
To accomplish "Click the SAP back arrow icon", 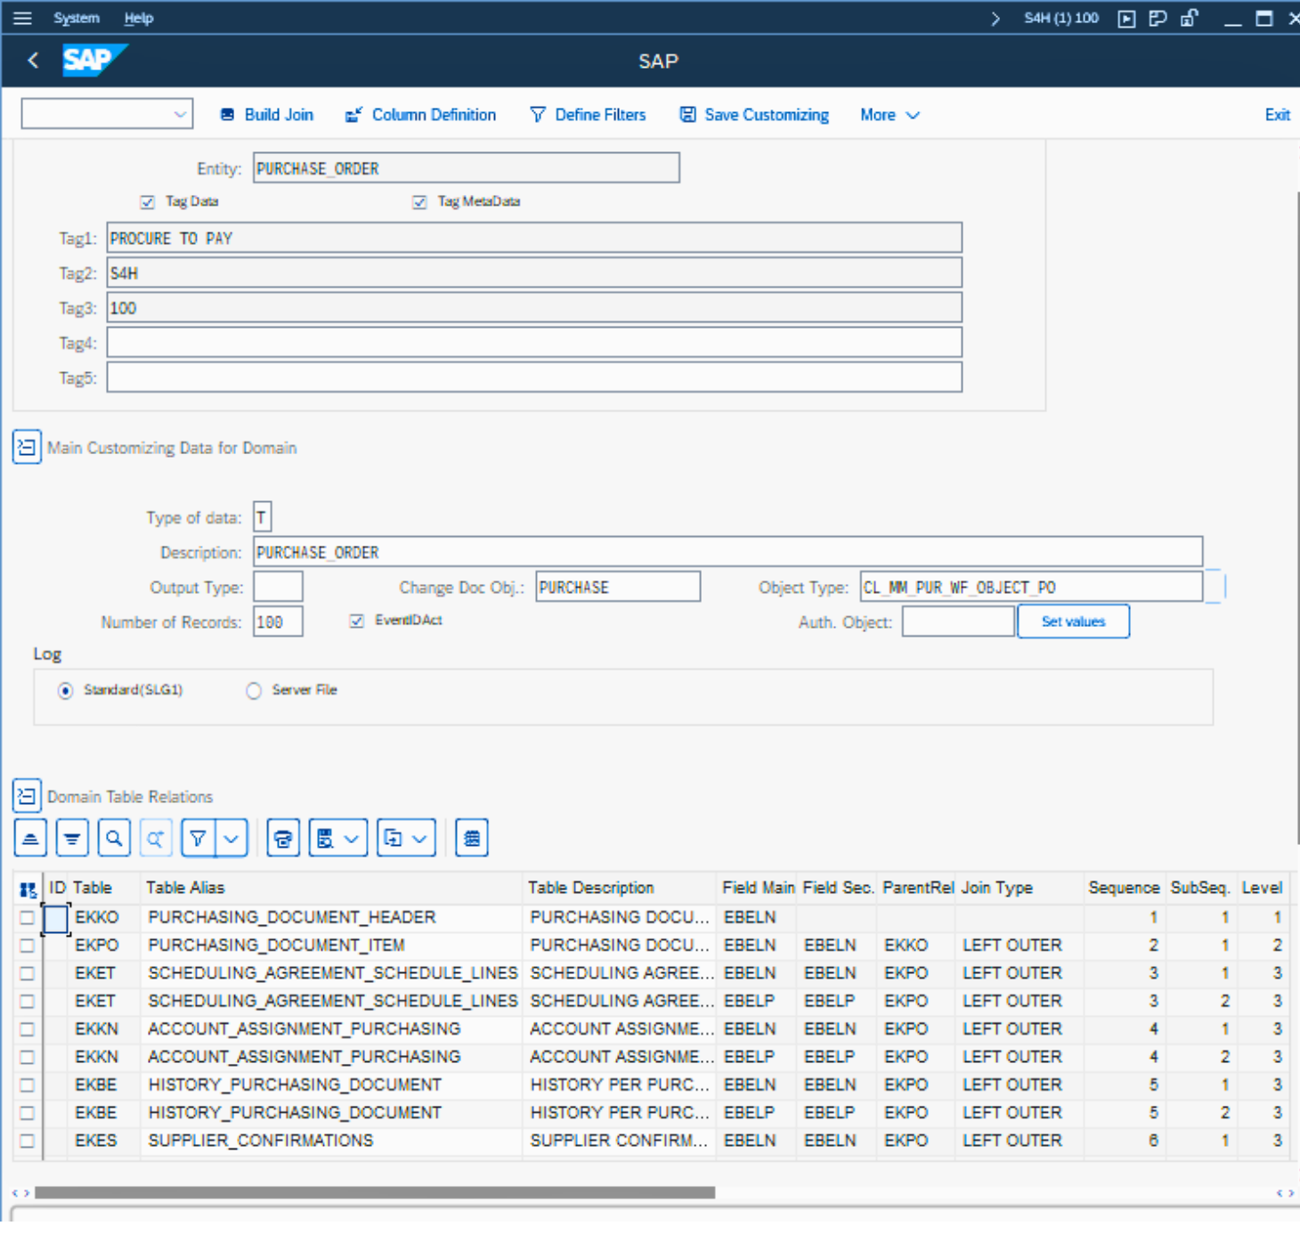I will coord(33,61).
